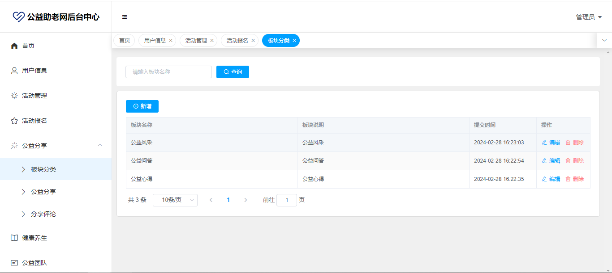Toggle the sidebar collapse hamburger icon

pyautogui.click(x=125, y=17)
